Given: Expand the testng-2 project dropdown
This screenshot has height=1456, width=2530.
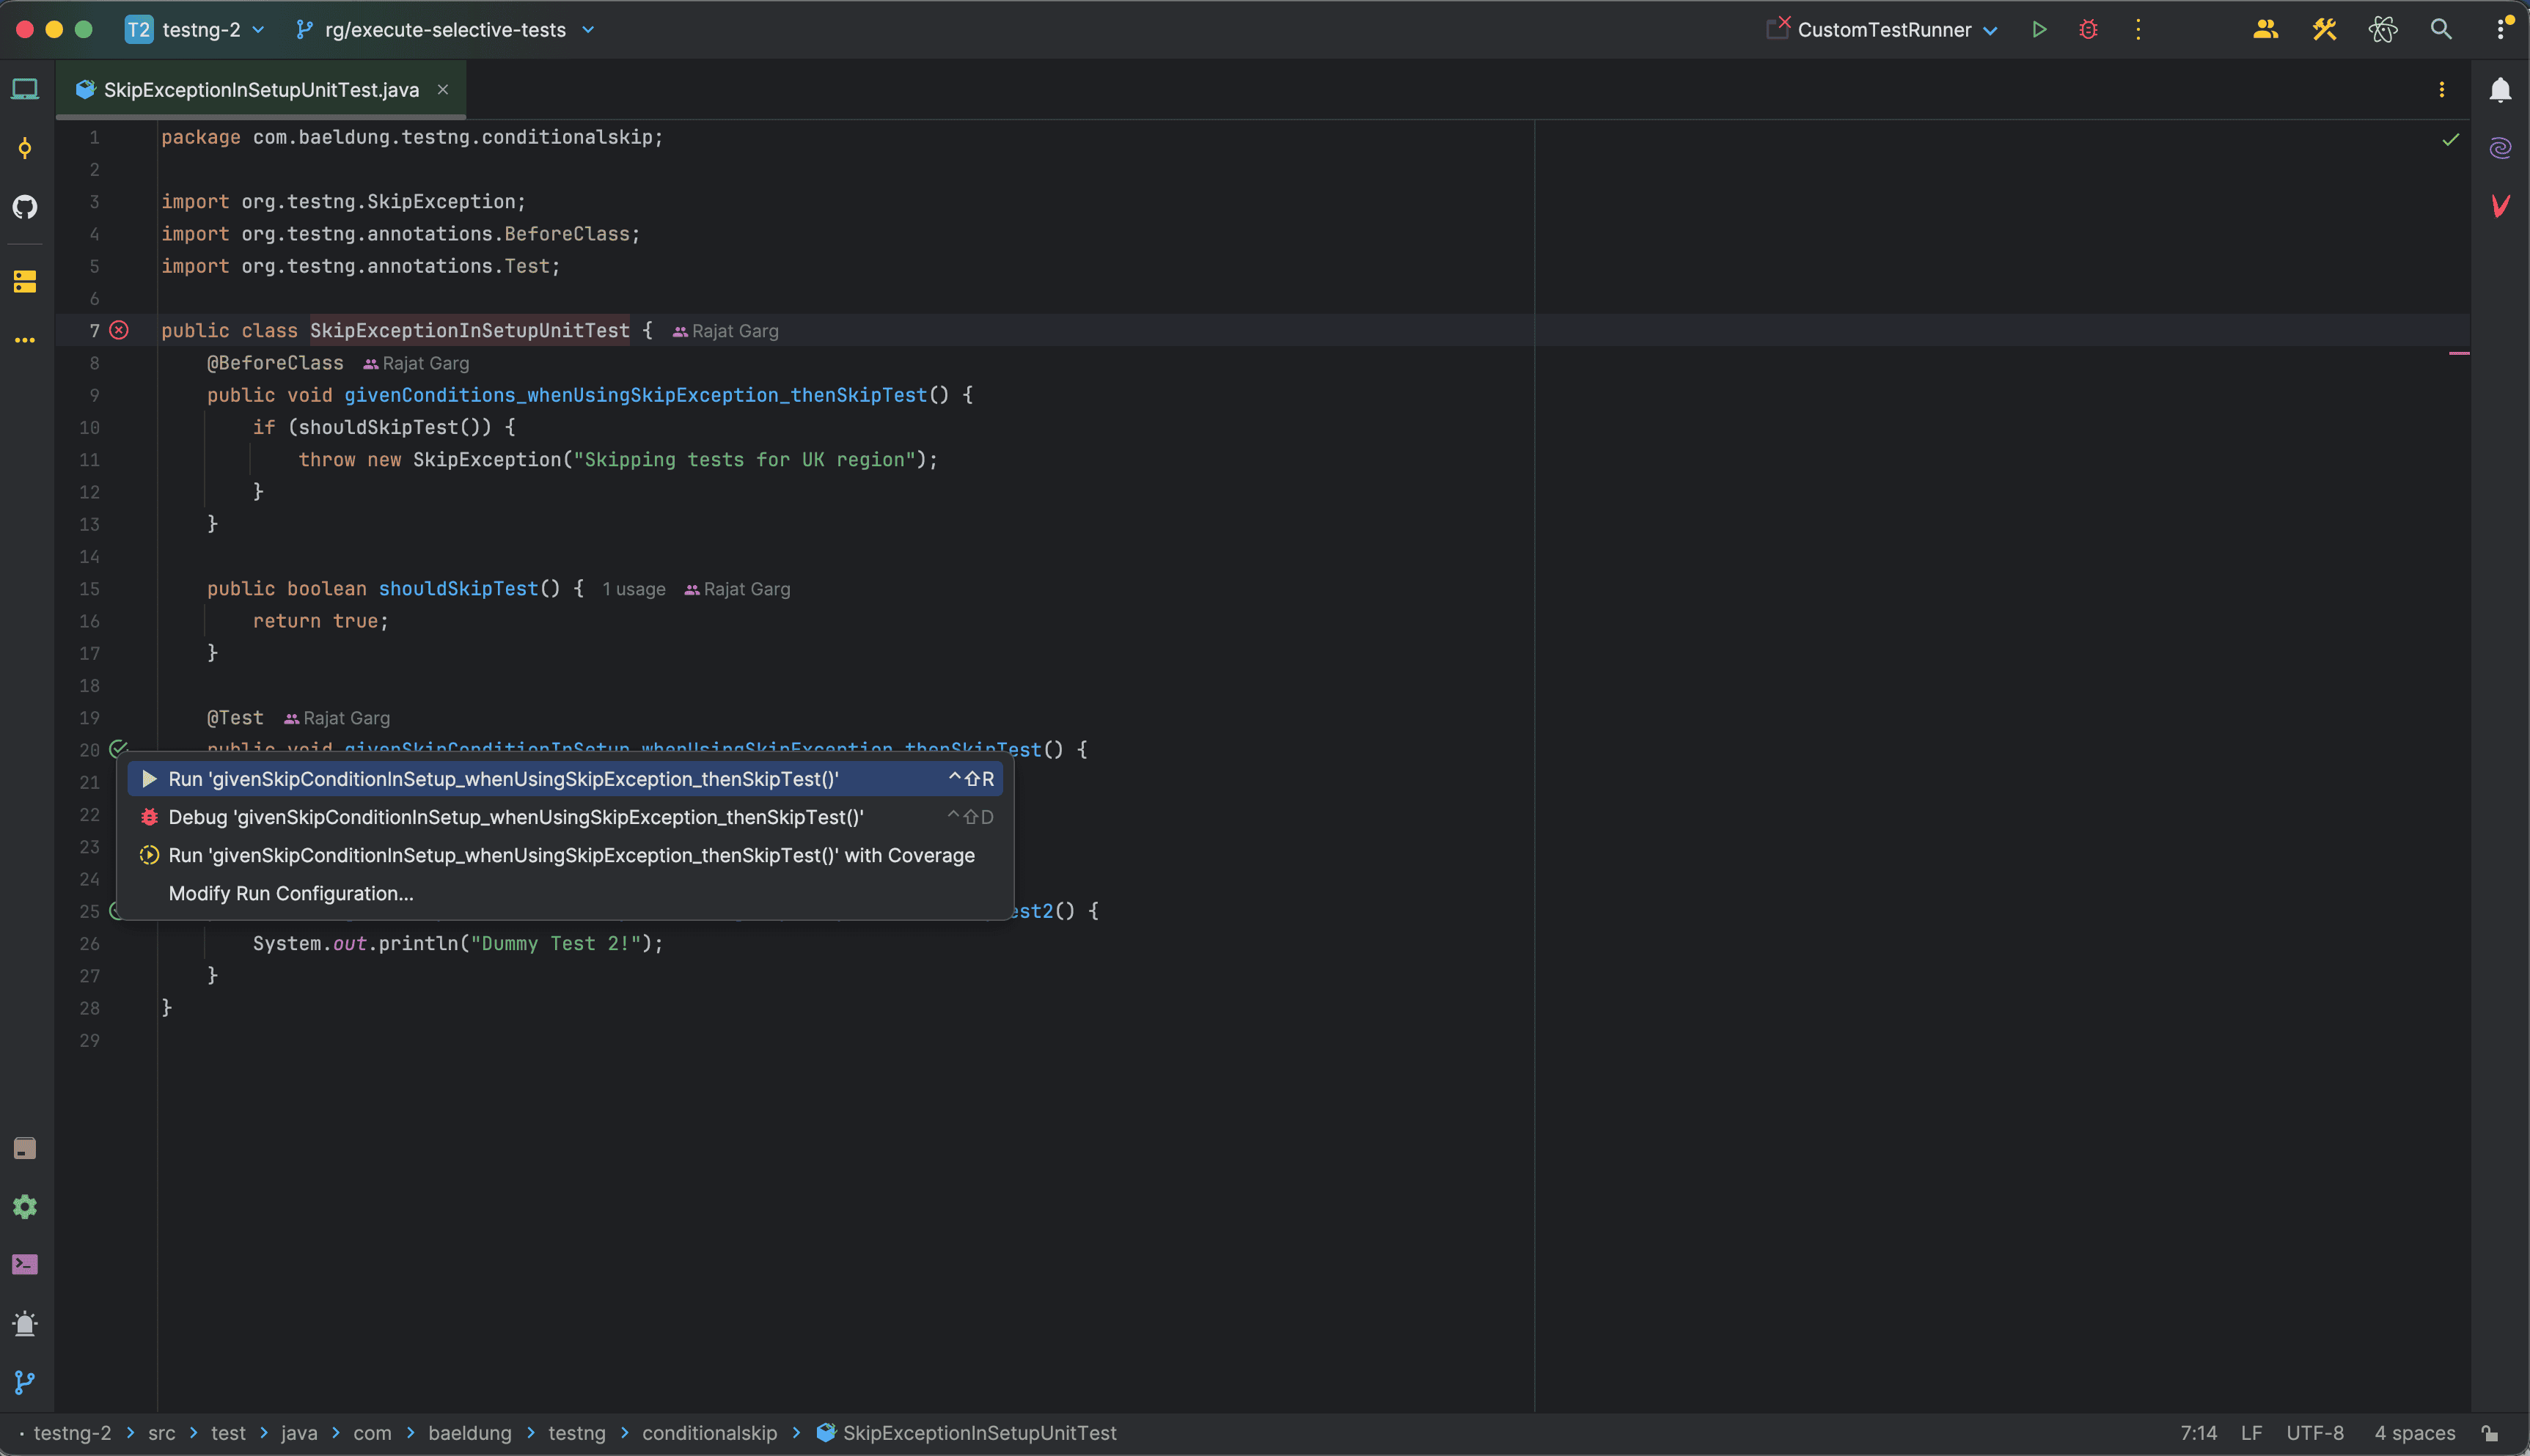Looking at the screenshot, I should coord(200,30).
